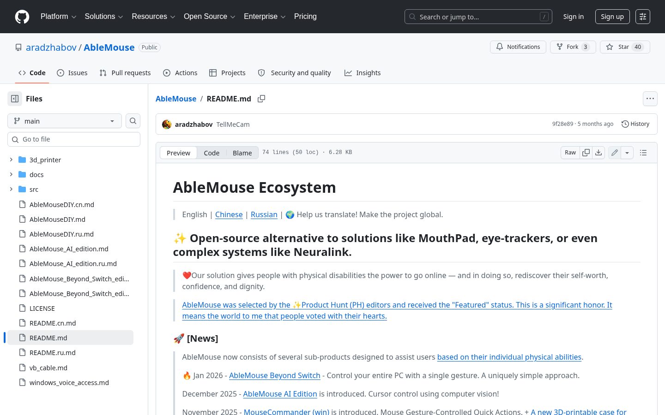Expand the 3d_printer folder chevron

click(x=11, y=160)
